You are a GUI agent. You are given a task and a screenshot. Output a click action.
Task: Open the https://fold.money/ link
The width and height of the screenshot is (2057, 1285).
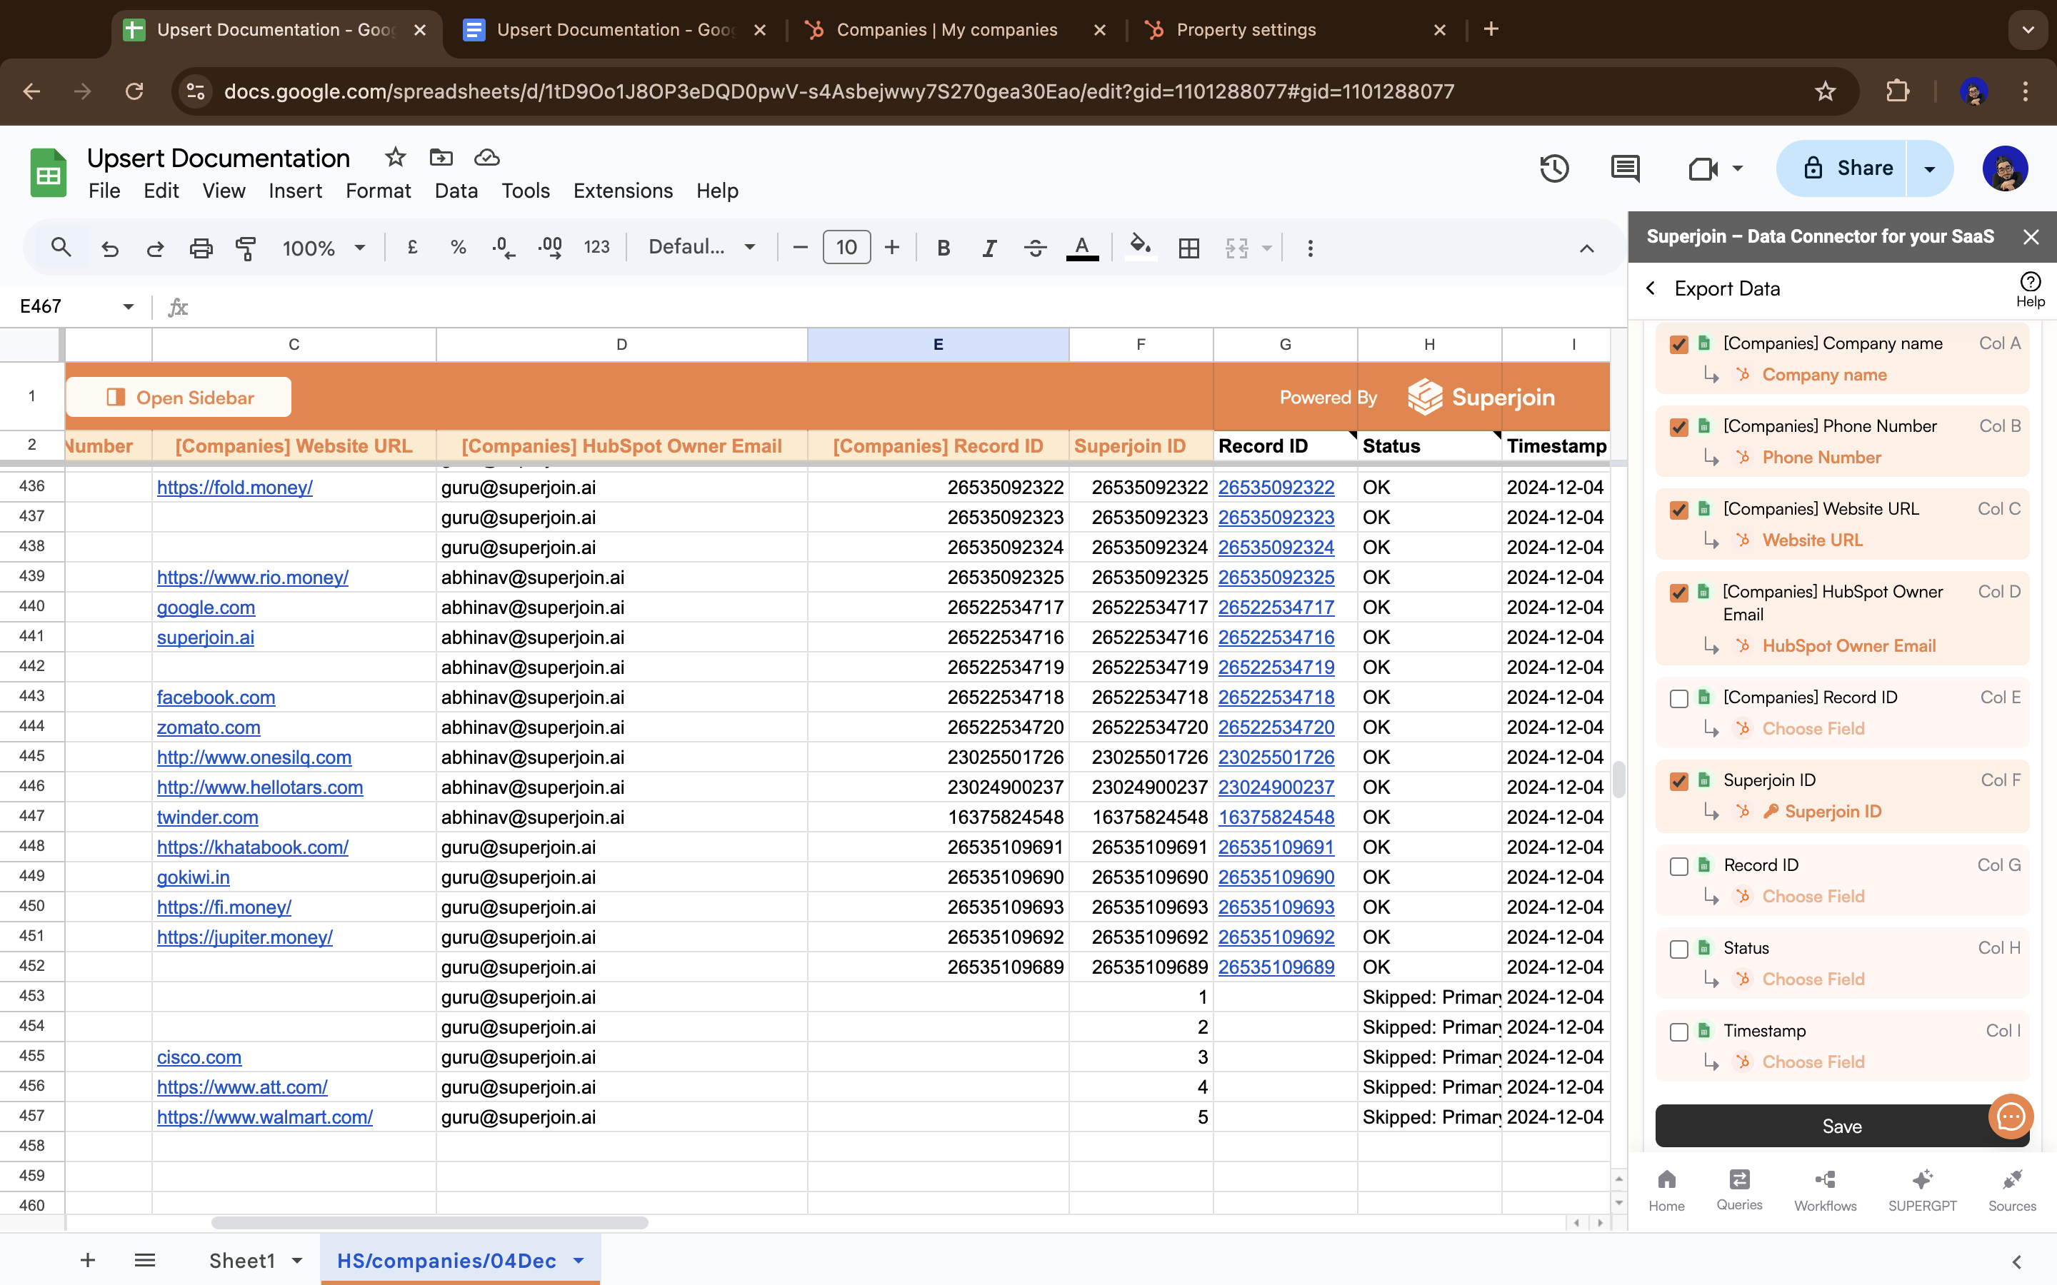pos(234,488)
